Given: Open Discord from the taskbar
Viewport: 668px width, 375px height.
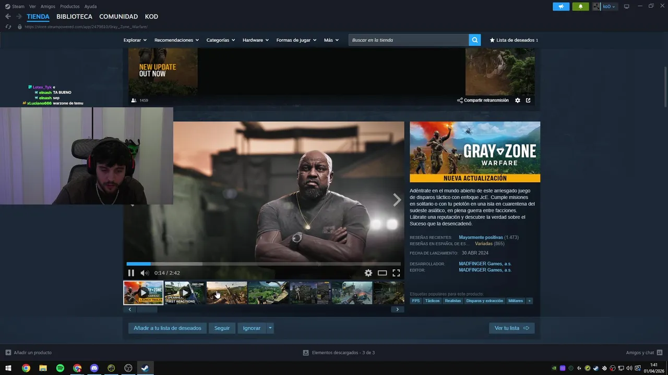Looking at the screenshot, I should click(x=94, y=368).
